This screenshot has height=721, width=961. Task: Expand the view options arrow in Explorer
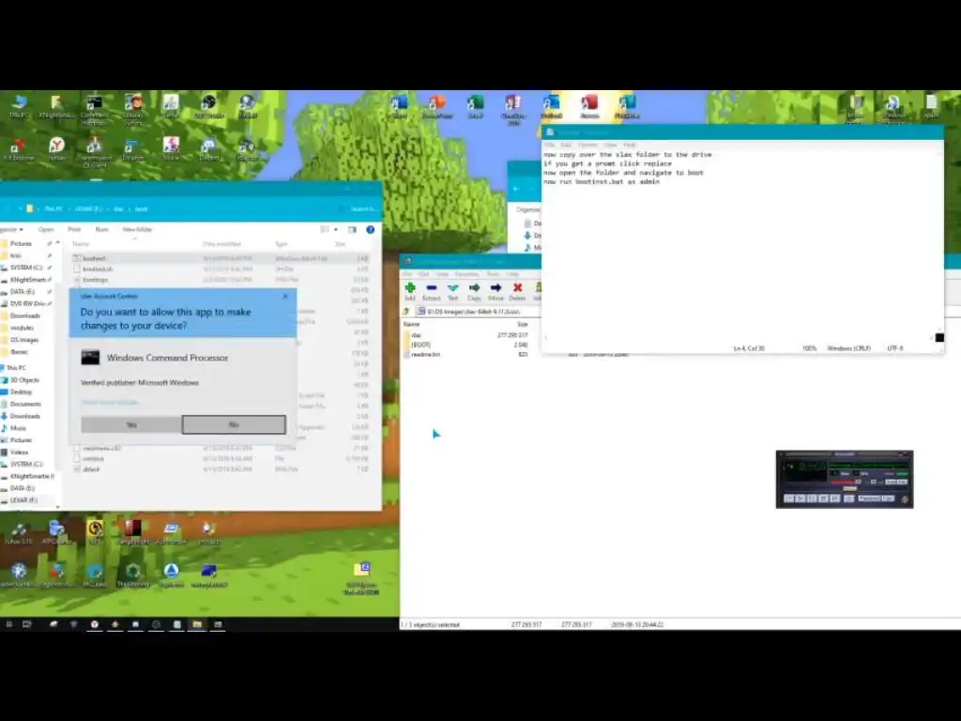(336, 229)
